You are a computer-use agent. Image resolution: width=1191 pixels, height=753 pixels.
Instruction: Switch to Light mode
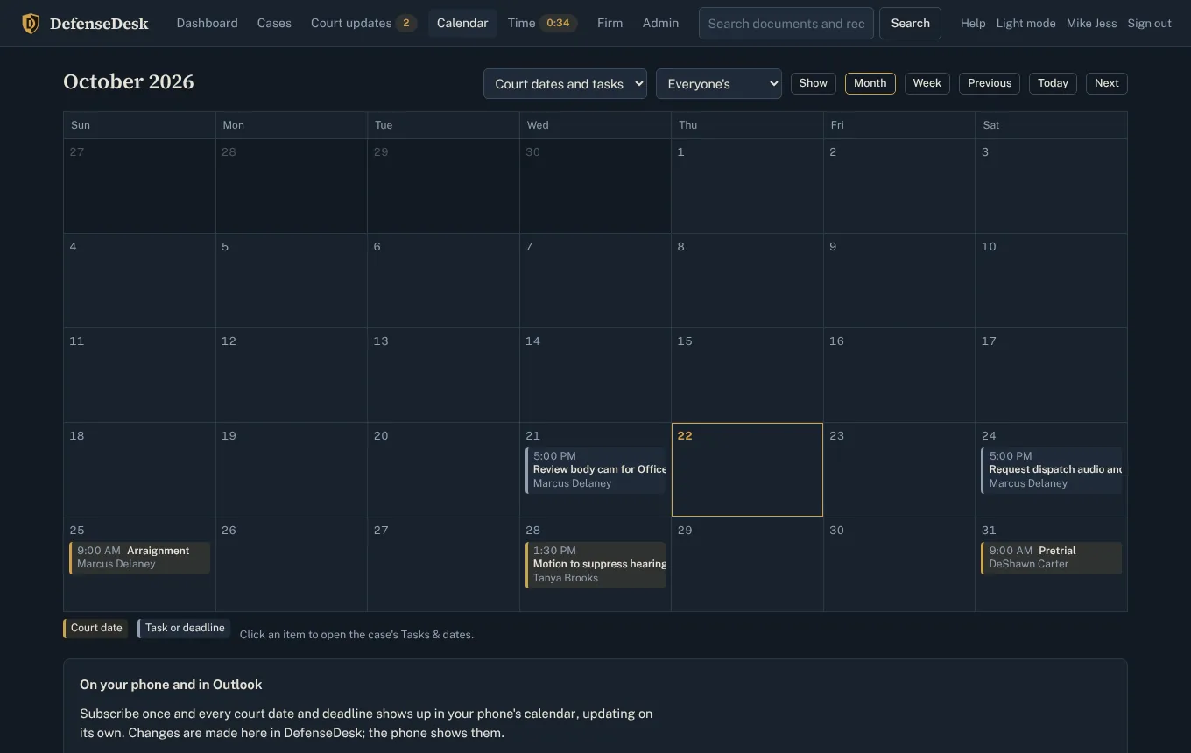1025,24
